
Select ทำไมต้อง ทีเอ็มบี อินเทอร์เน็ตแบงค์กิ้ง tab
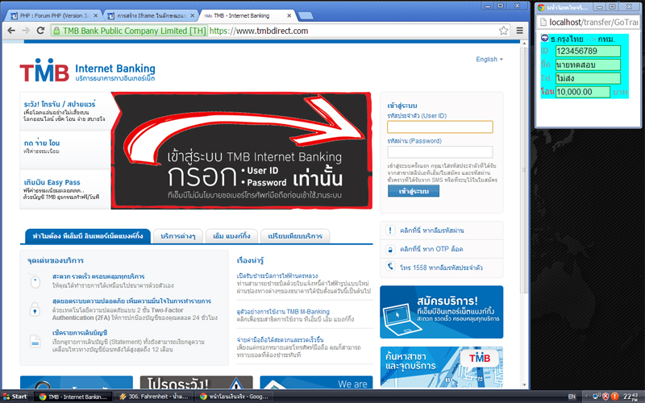[x=88, y=236]
